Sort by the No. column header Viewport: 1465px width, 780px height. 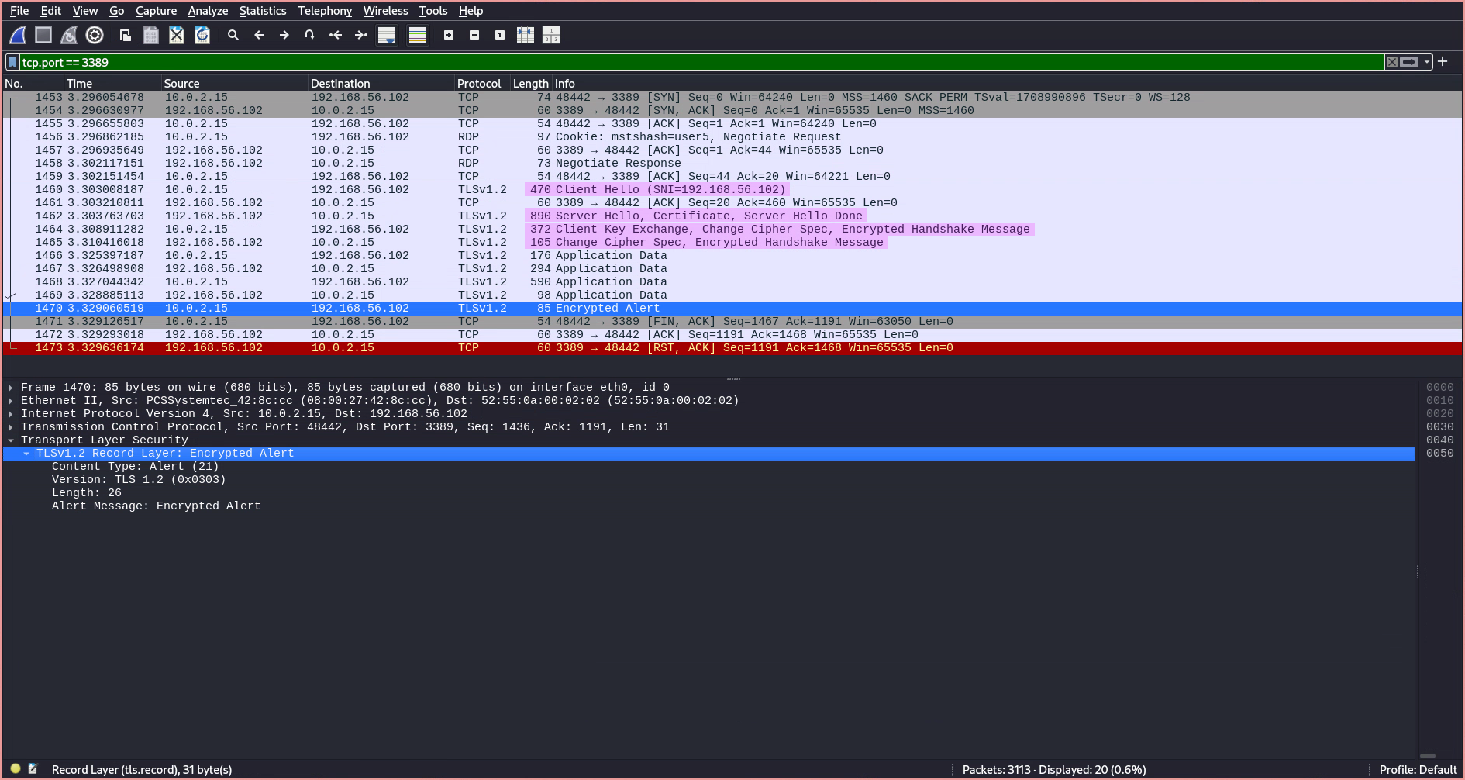coord(33,83)
